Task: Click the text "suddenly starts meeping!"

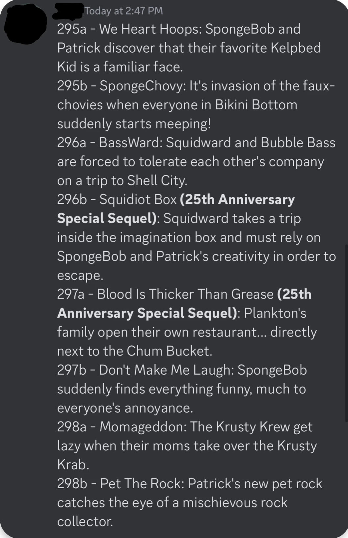Action: tap(134, 124)
